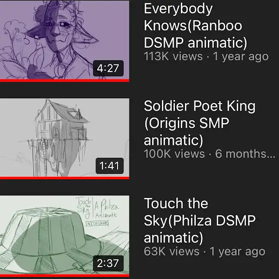Click the handwritten 'A Philza Animatic' text
Viewport: 279px width, 279px height.
(106, 210)
